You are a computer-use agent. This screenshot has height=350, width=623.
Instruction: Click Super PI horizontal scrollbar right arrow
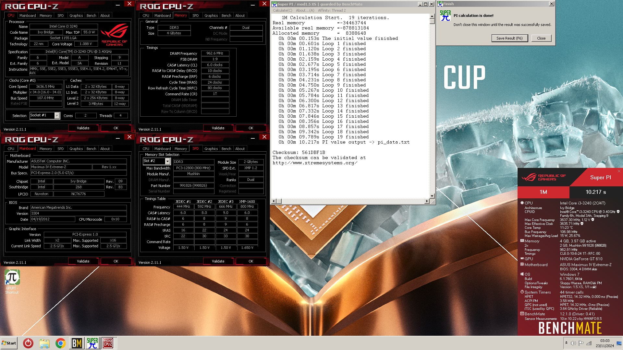pyautogui.click(x=426, y=201)
